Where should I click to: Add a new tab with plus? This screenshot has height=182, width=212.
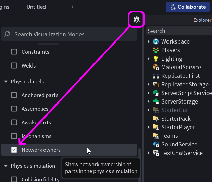pos(72,7)
